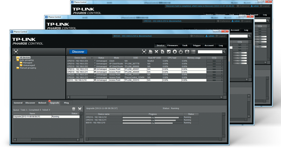
Task: Click the list-view icon in the device toolbar
Action: click(193, 52)
